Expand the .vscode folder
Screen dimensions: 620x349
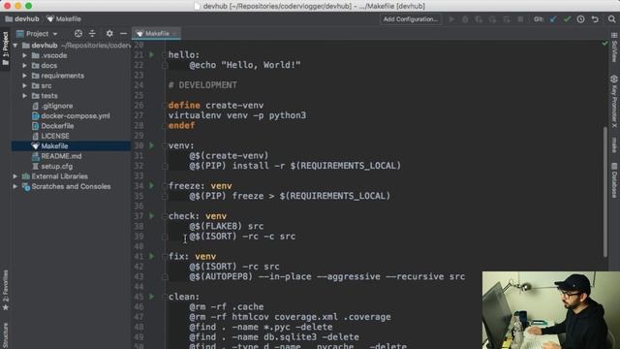25,55
